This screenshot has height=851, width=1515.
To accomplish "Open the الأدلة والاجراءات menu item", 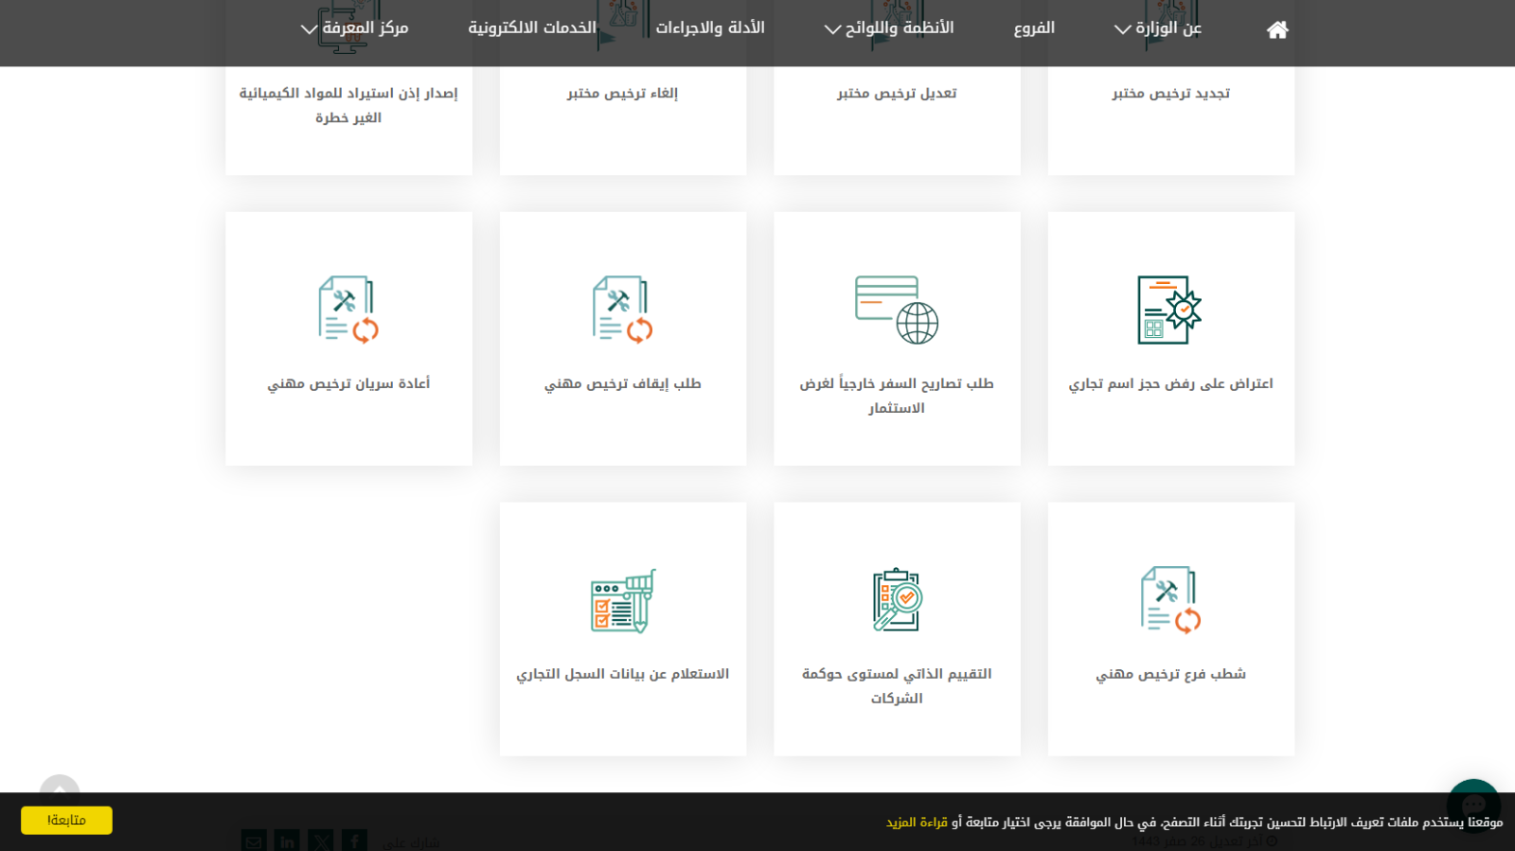I will [710, 28].
